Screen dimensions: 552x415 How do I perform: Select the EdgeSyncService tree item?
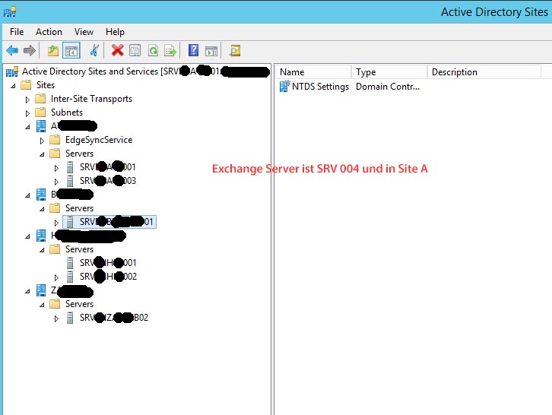click(99, 140)
